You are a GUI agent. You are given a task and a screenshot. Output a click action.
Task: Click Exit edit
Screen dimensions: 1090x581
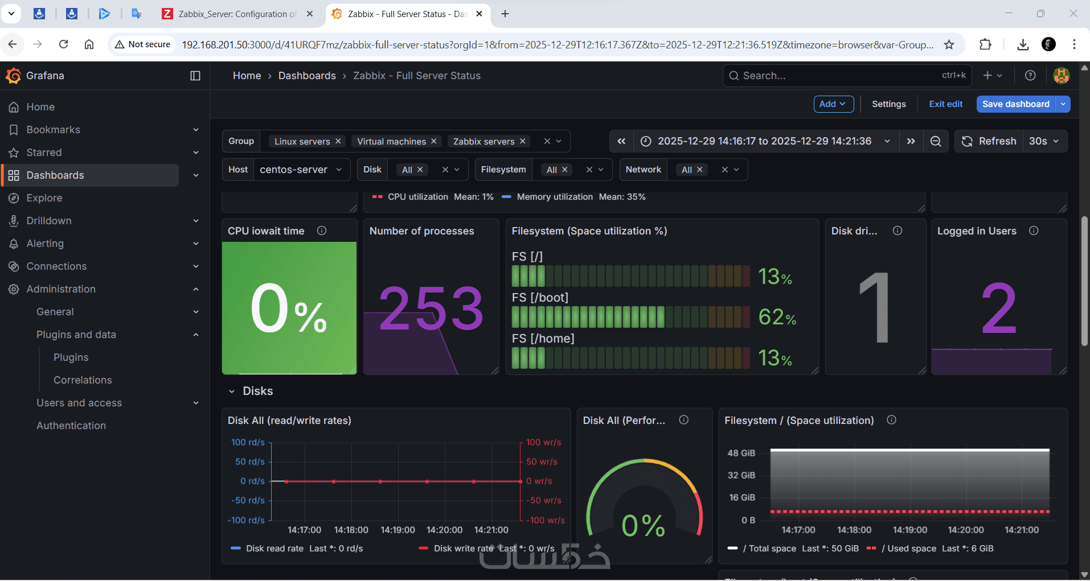(945, 104)
